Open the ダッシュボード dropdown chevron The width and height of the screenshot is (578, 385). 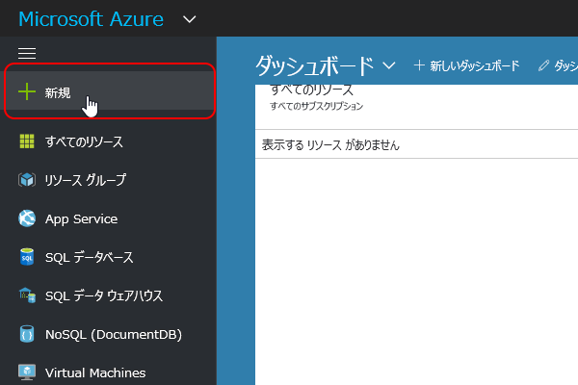(x=389, y=65)
